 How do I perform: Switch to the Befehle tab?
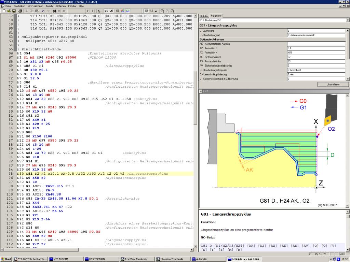[204, 16]
